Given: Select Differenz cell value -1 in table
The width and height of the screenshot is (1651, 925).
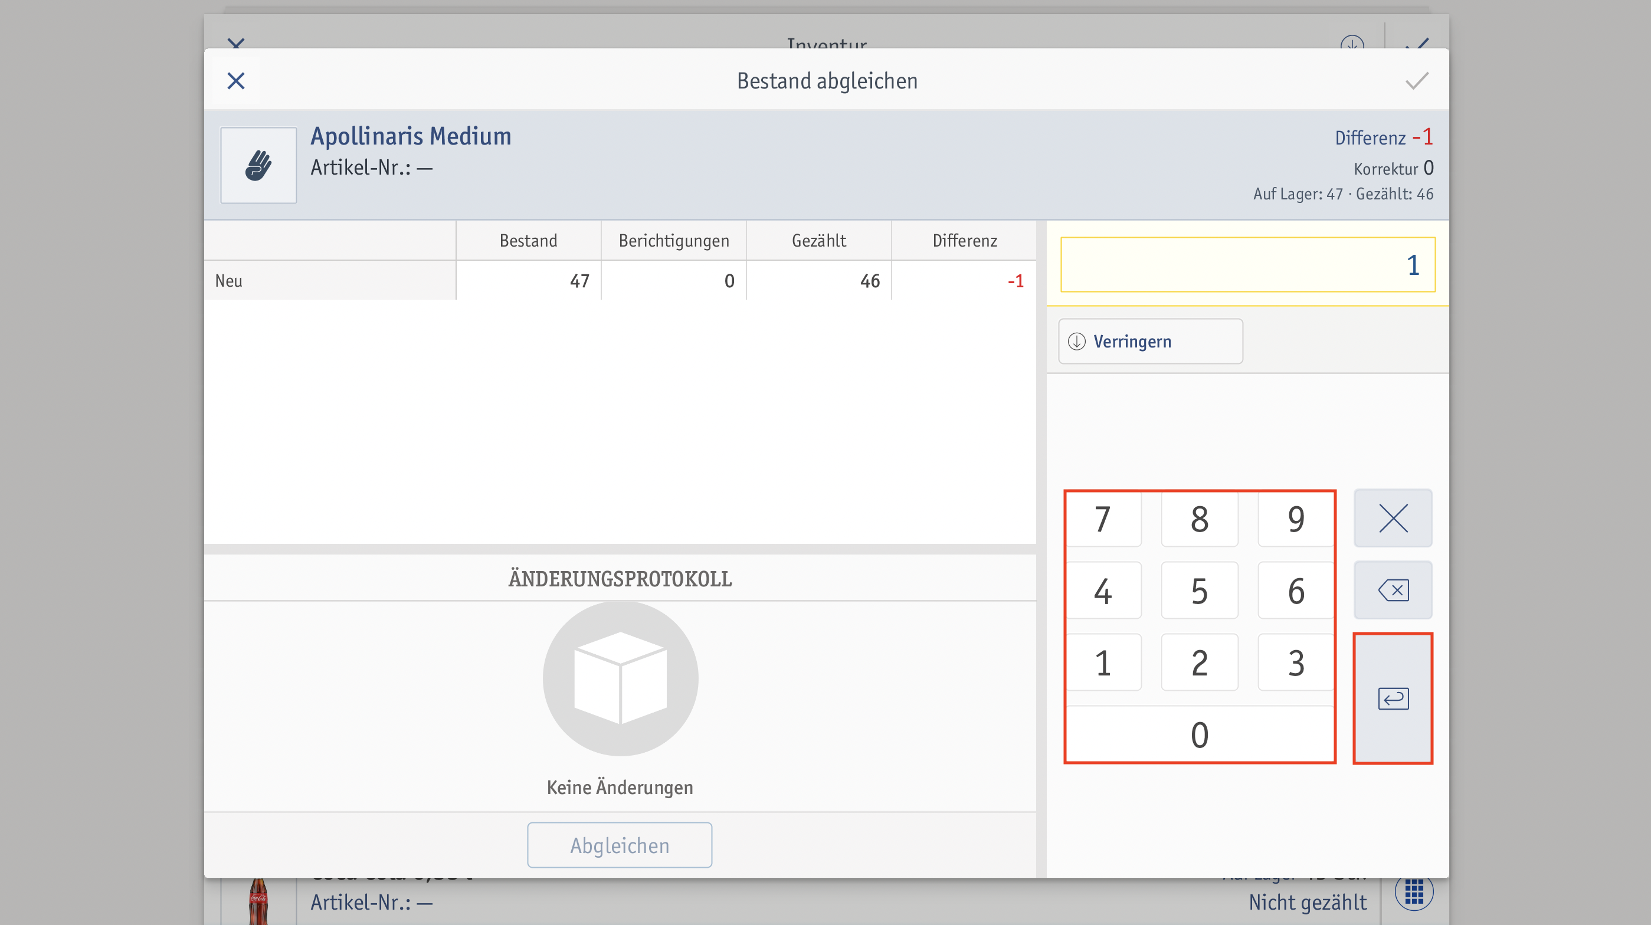Looking at the screenshot, I should click(x=964, y=281).
